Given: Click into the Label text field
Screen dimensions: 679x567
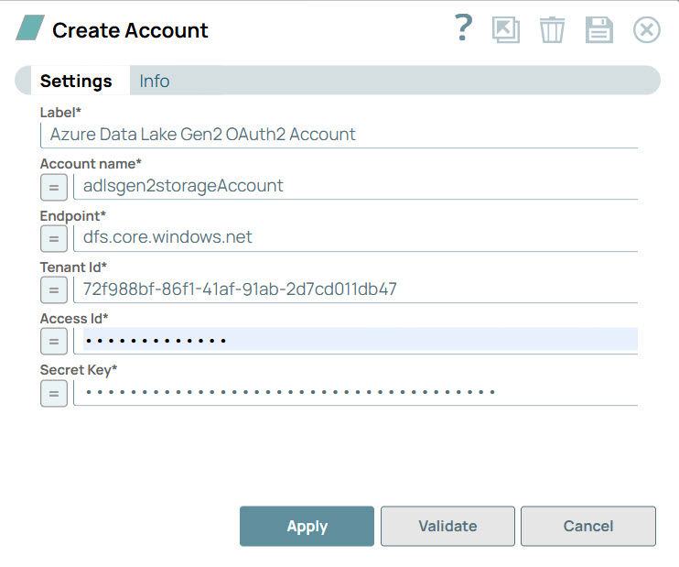Looking at the screenshot, I should pyautogui.click(x=339, y=135).
